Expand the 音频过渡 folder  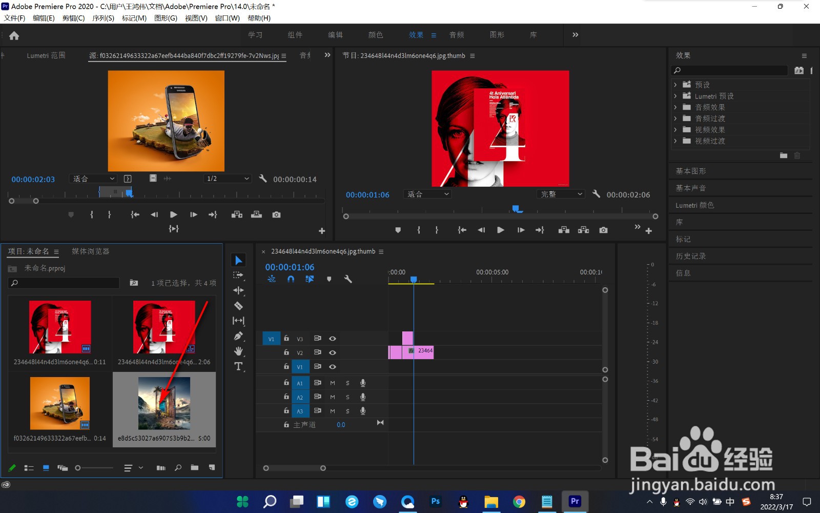coord(675,119)
